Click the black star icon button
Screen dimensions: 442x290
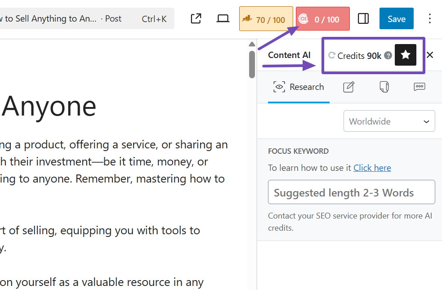pos(405,55)
